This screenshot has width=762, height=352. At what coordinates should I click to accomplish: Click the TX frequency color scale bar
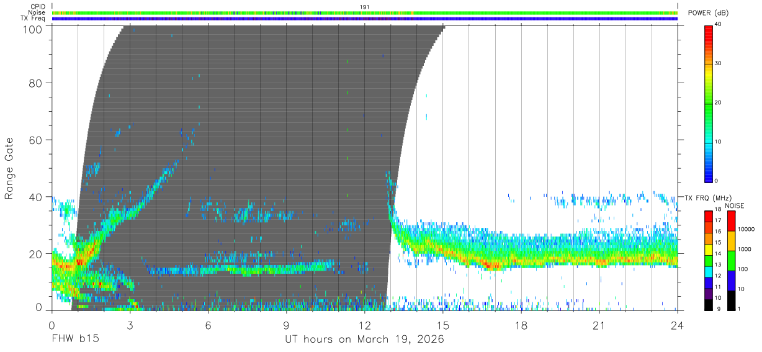click(709, 260)
